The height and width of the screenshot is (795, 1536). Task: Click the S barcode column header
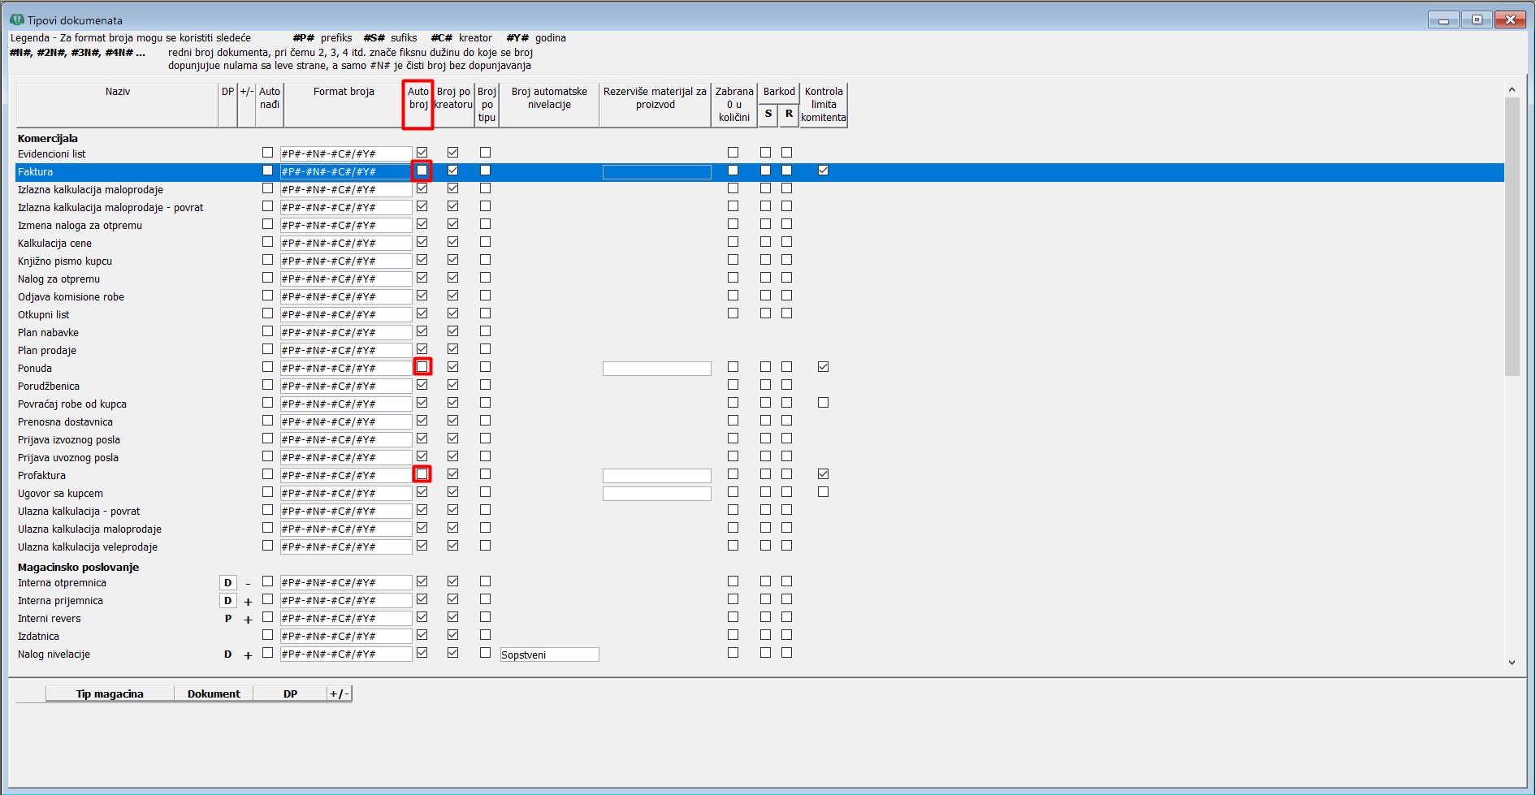768,114
